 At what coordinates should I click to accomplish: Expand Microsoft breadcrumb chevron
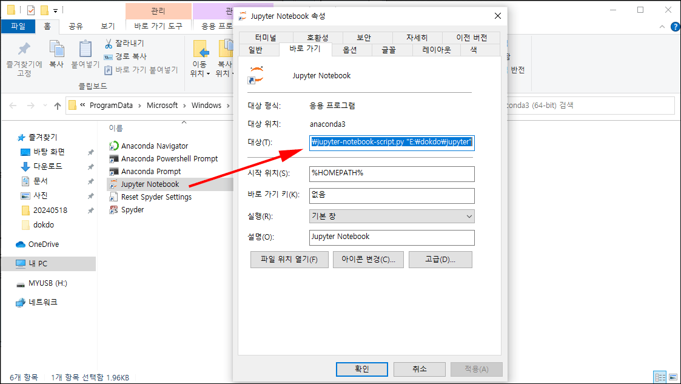point(184,106)
